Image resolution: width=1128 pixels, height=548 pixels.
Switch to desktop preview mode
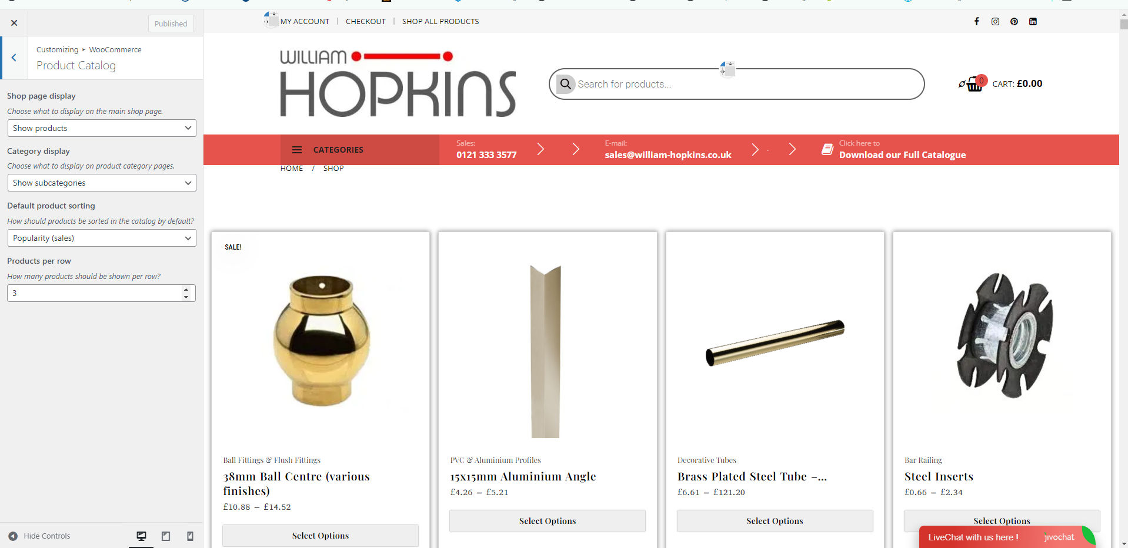[141, 536]
